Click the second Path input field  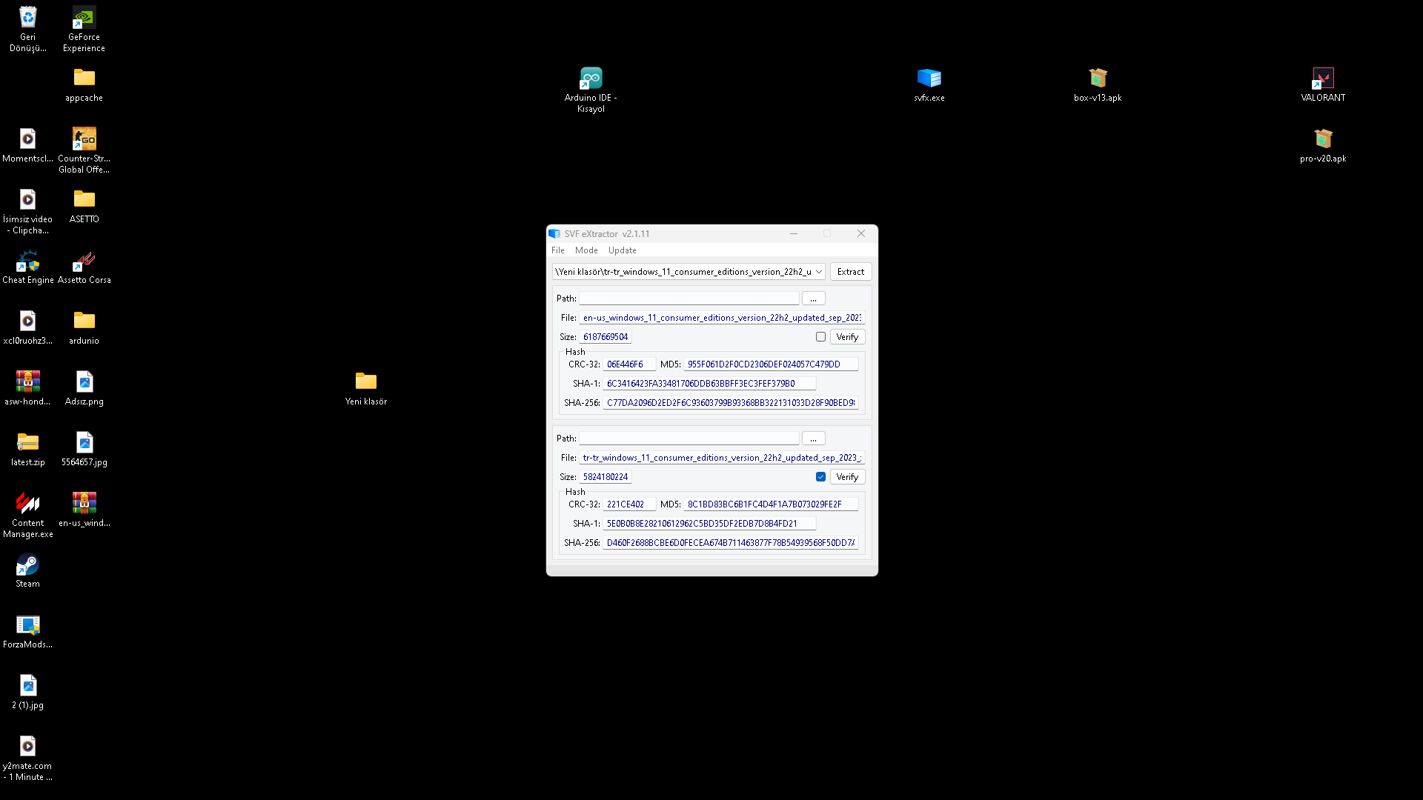coord(689,439)
